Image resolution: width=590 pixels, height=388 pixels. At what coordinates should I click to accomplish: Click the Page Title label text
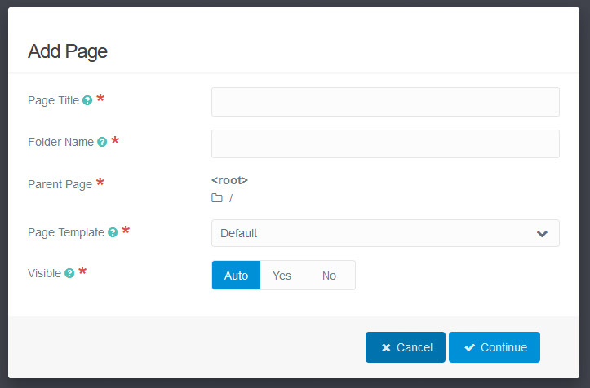click(x=53, y=101)
